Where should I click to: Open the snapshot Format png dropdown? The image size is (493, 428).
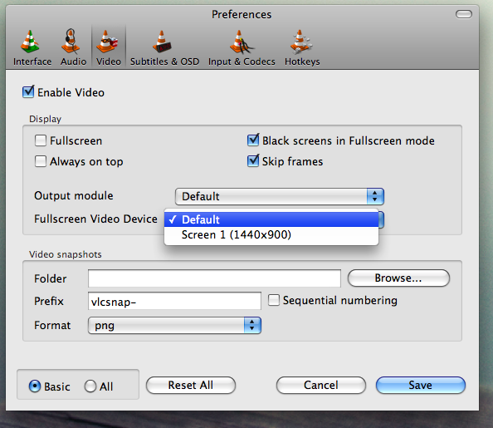174,325
